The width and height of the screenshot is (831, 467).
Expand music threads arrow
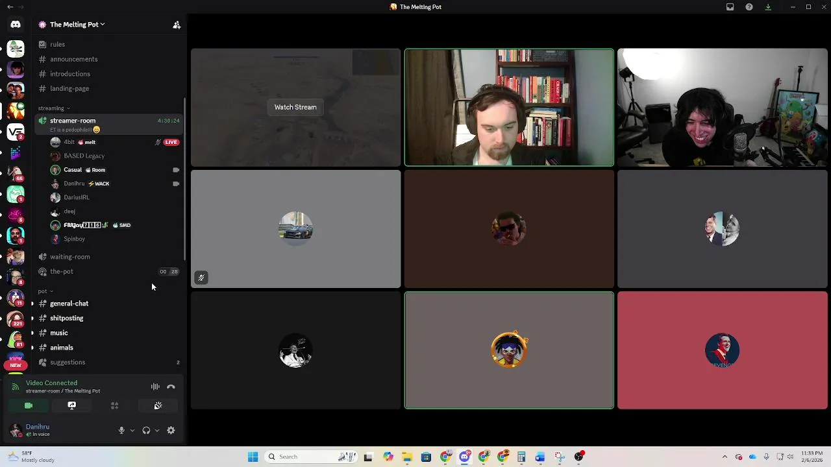(32, 333)
